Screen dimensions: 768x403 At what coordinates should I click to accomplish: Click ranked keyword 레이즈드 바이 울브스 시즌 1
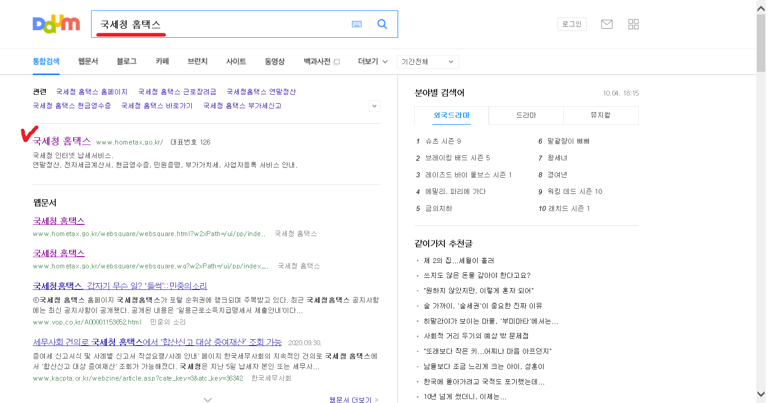click(468, 175)
